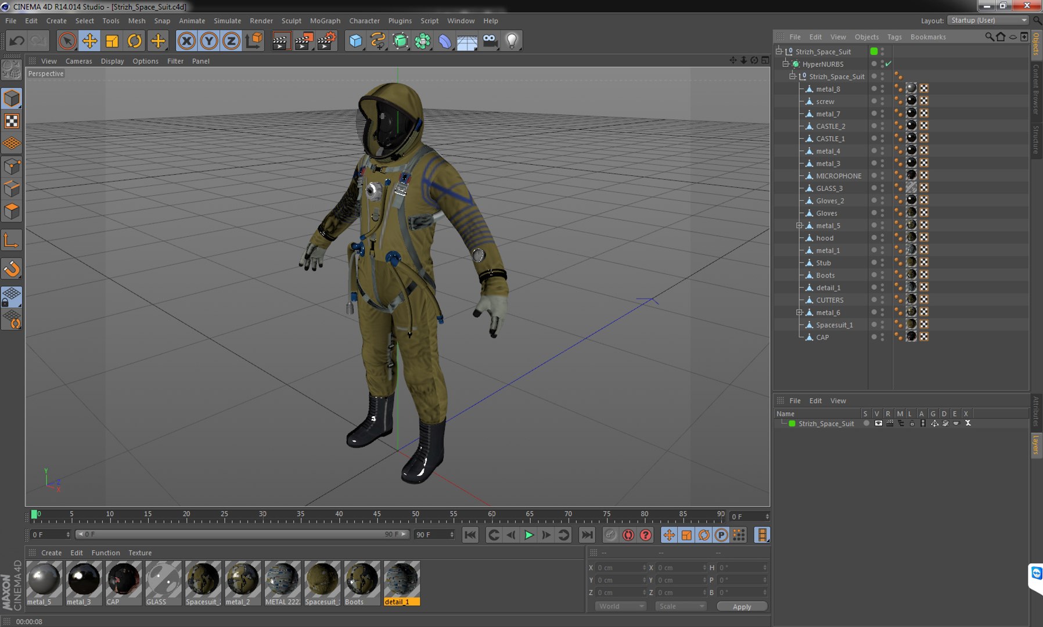Open material manager Texture menu

pos(140,553)
